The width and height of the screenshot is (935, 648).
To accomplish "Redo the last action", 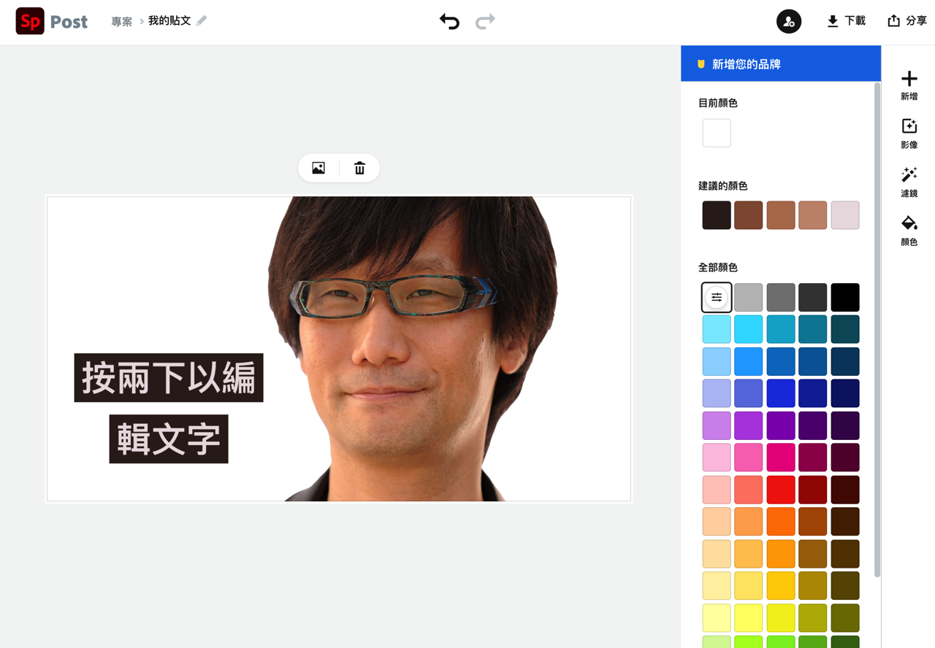I will pos(484,22).
